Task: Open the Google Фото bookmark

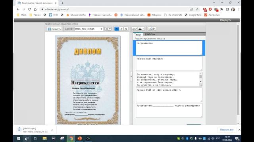Action: [x=193, y=15]
